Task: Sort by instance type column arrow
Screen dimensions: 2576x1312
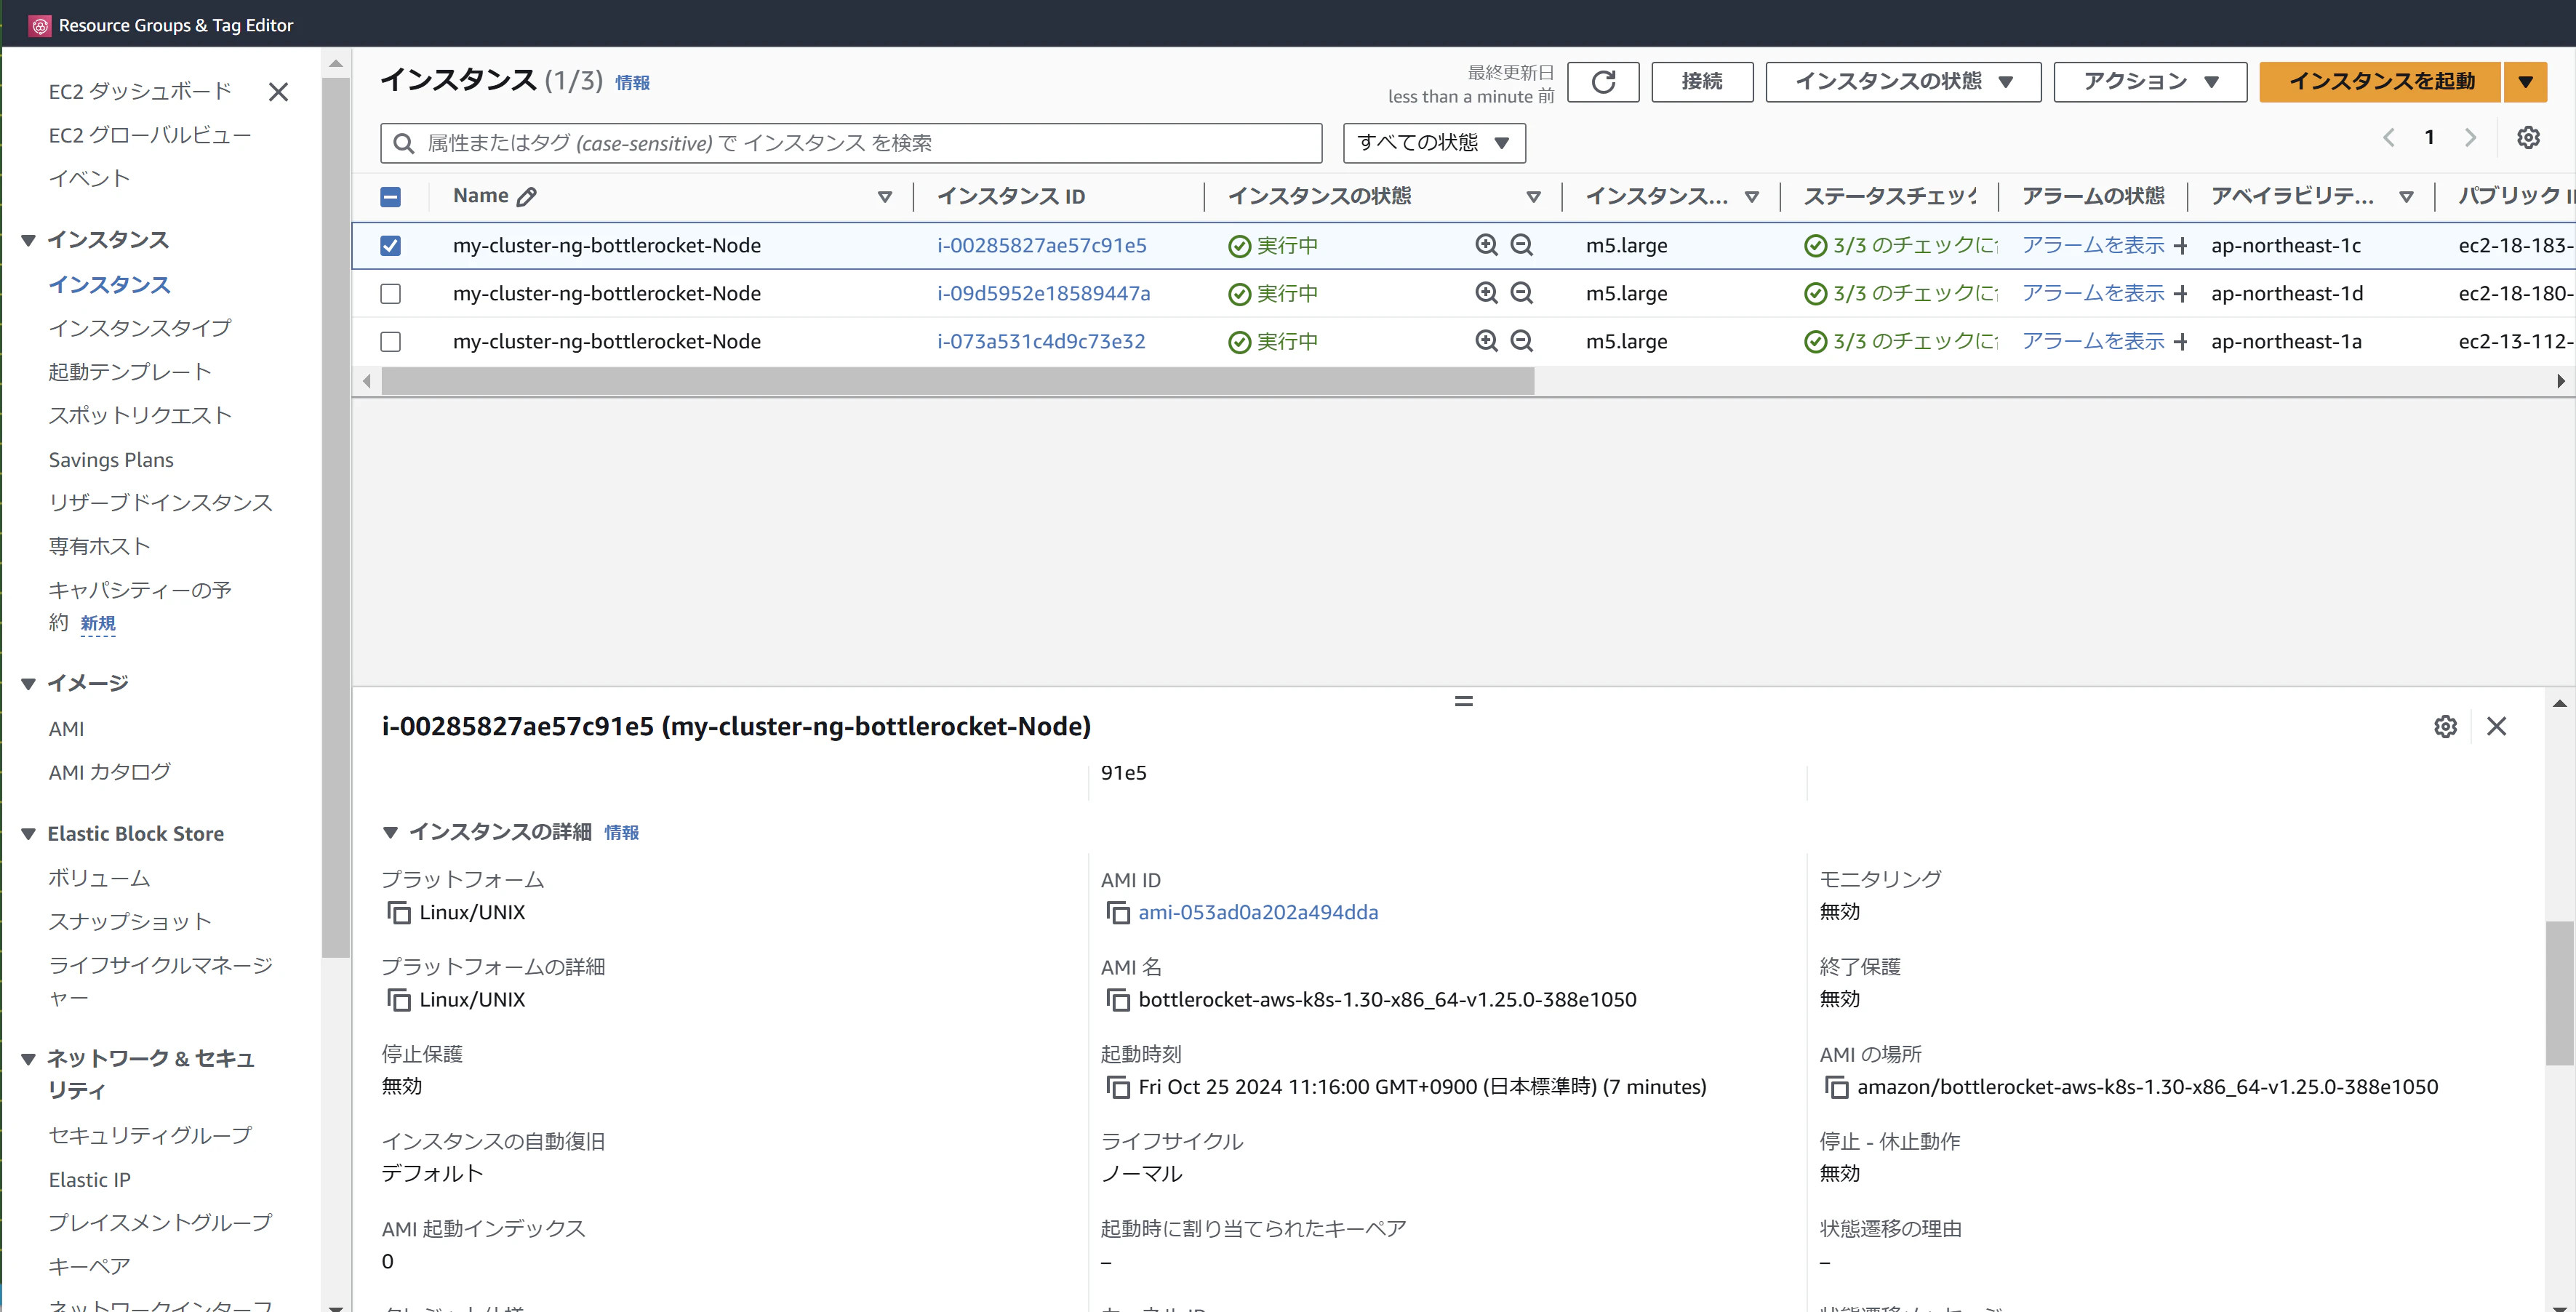Action: pos(1751,197)
